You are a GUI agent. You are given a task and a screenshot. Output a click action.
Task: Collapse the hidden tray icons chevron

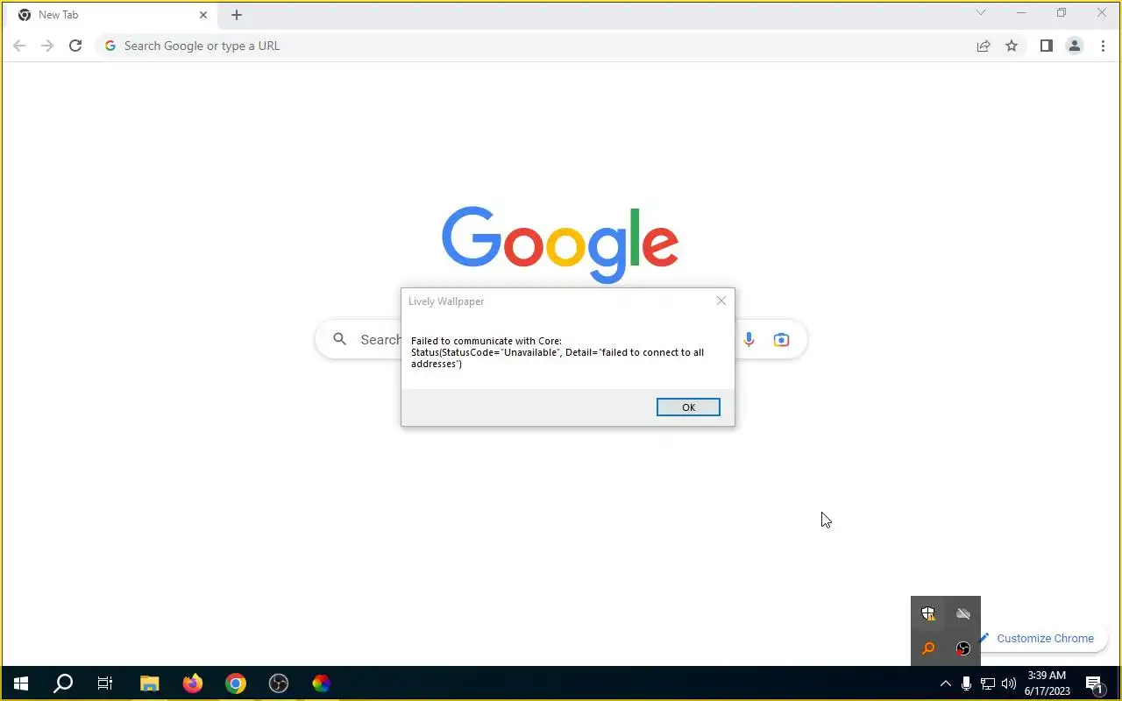tap(945, 683)
